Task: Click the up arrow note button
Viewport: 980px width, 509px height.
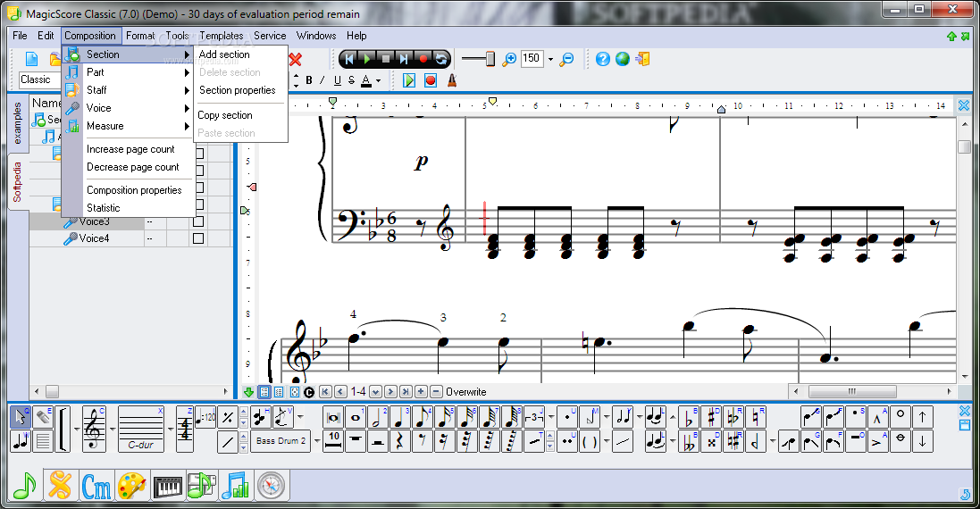Action: pyautogui.click(x=923, y=417)
